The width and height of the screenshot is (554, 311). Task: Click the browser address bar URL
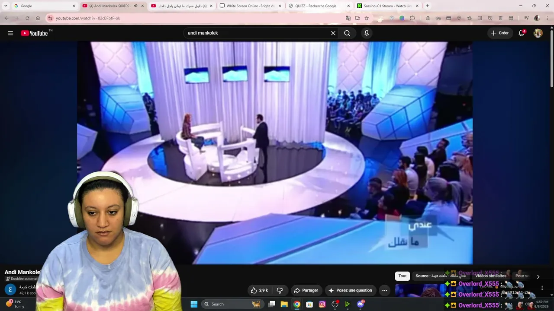[88, 18]
